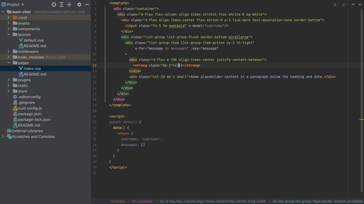
Task: Collapse the layouts folder
Action: pos(9,35)
